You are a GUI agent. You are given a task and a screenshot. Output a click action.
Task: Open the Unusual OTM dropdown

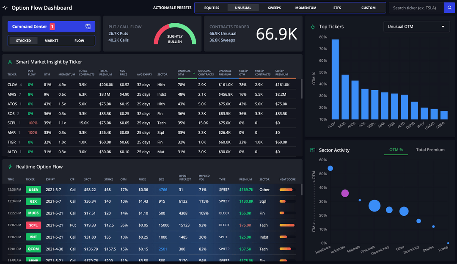tap(416, 27)
